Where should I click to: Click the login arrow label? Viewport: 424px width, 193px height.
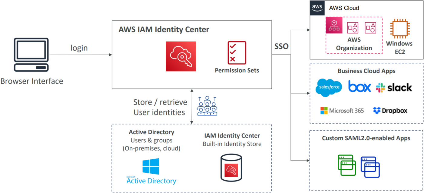pyautogui.click(x=79, y=48)
